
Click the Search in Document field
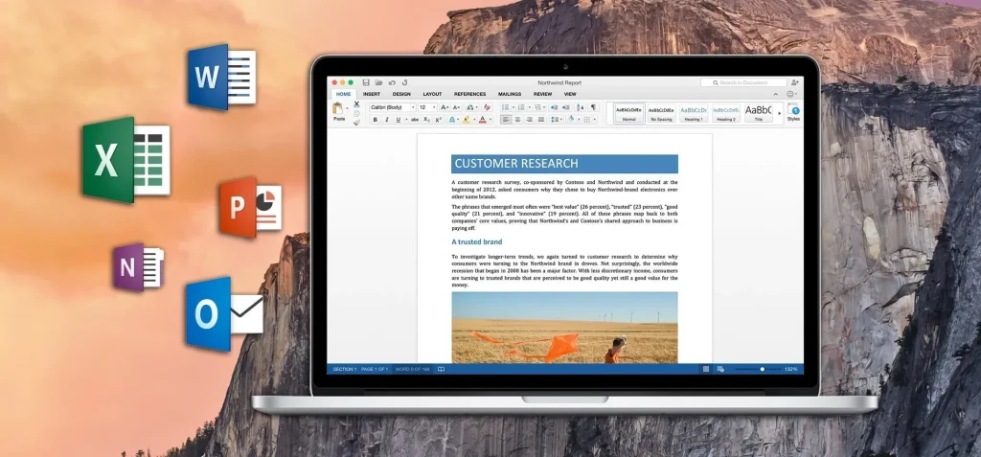[x=742, y=83]
